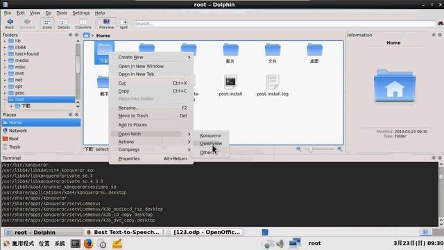Image resolution: width=444 pixels, height=250 pixels.
Task: Select the 影片 folder icon
Action: [x=230, y=49]
